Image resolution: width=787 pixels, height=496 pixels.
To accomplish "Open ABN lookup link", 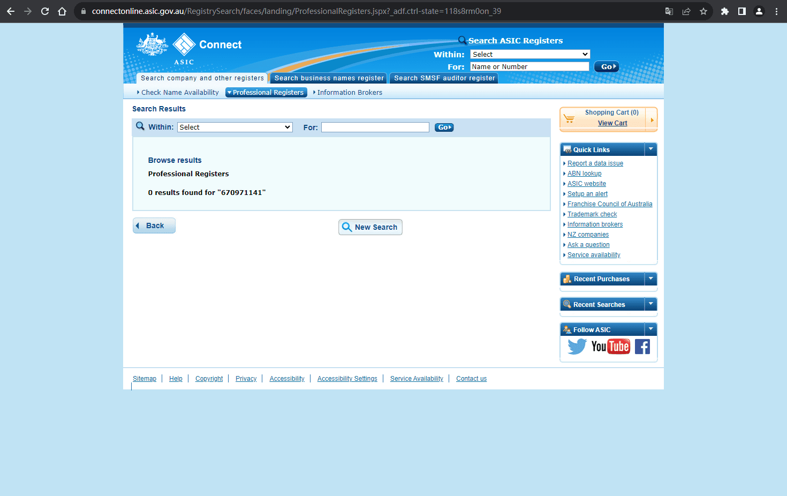I will (585, 174).
